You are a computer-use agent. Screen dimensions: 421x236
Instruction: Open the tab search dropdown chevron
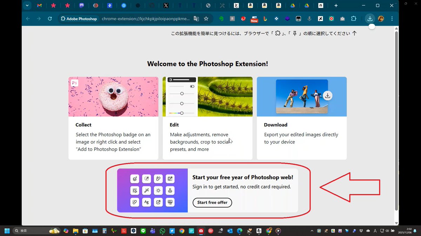27,6
